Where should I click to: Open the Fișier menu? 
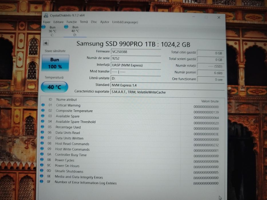(47, 22)
